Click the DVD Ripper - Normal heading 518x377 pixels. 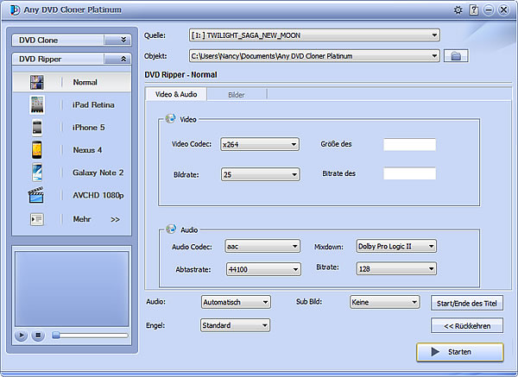(x=180, y=75)
